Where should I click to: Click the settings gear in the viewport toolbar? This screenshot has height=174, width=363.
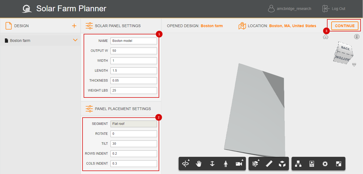point(325,164)
